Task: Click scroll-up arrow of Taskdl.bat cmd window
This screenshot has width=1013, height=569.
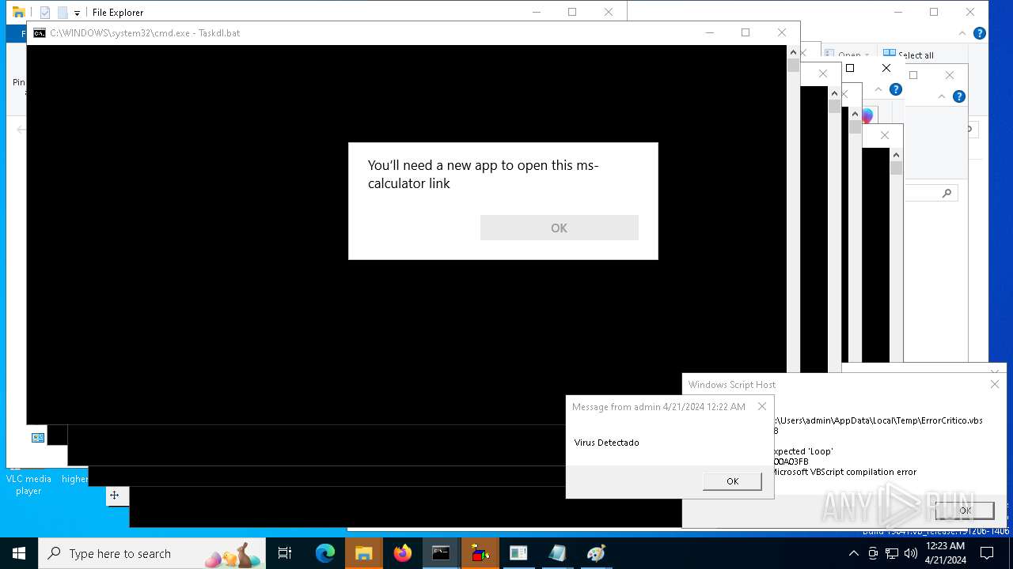Action: (x=793, y=52)
